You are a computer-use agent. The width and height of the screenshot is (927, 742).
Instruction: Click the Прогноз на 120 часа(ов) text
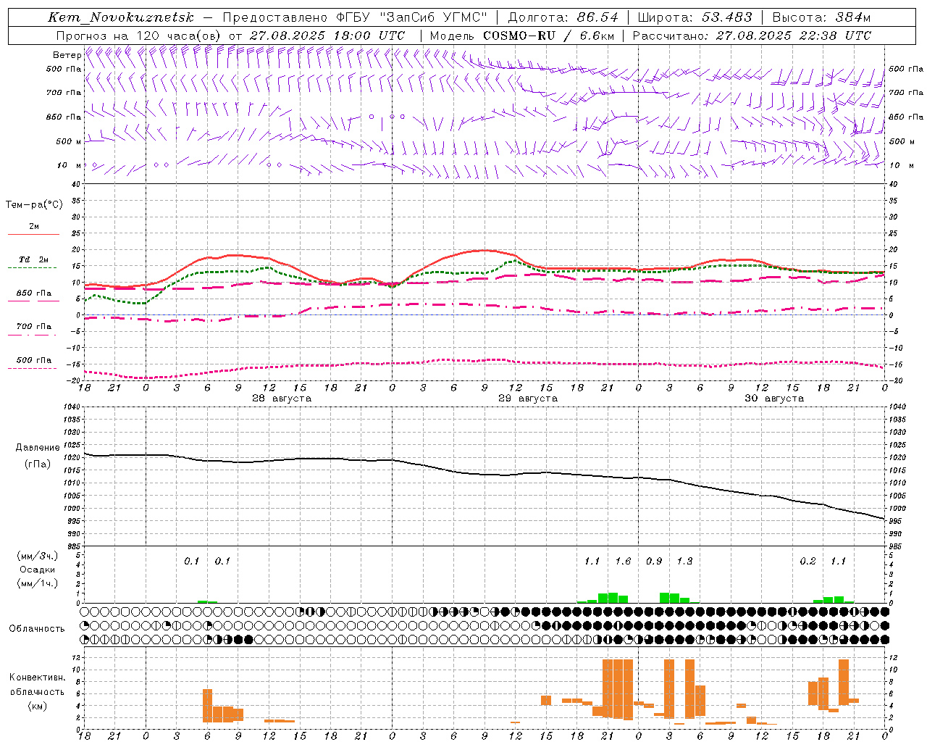[x=139, y=36]
